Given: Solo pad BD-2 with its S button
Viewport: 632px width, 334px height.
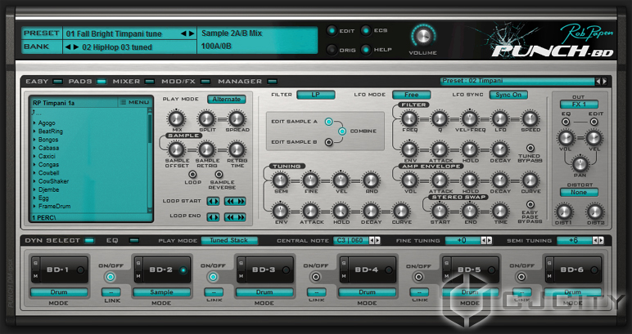Looking at the screenshot, I should tap(138, 264).
